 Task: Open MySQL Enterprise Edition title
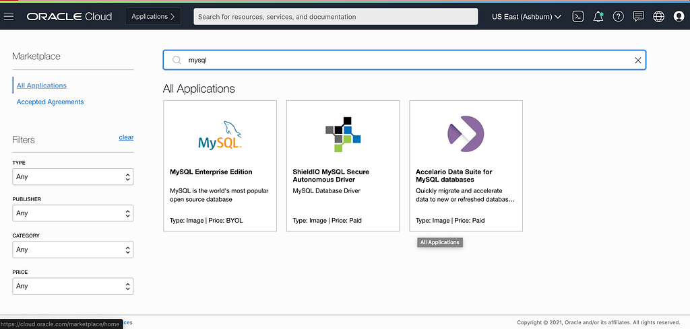tap(211, 172)
